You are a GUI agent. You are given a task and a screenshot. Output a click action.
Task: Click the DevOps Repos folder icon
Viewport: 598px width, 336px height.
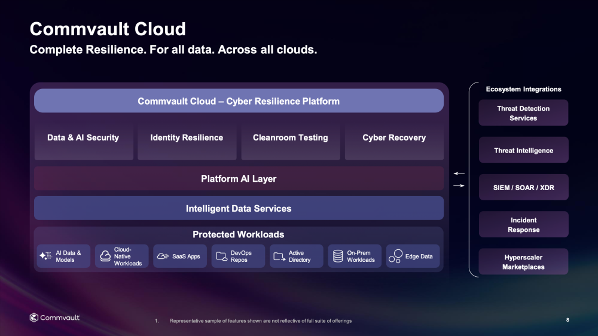(x=221, y=256)
